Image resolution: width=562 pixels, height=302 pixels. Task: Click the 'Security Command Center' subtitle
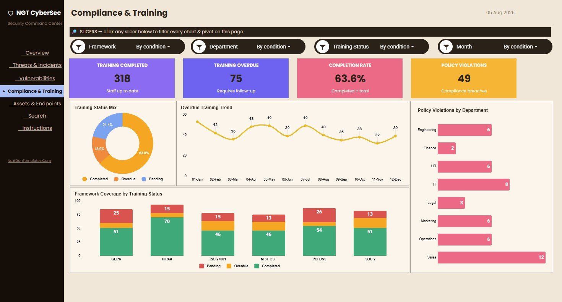pos(35,24)
